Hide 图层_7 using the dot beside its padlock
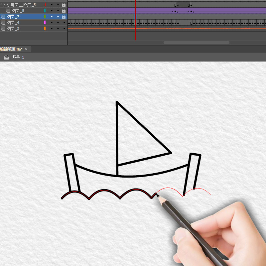The width and height of the screenshot is (266, 266). pos(58,17)
